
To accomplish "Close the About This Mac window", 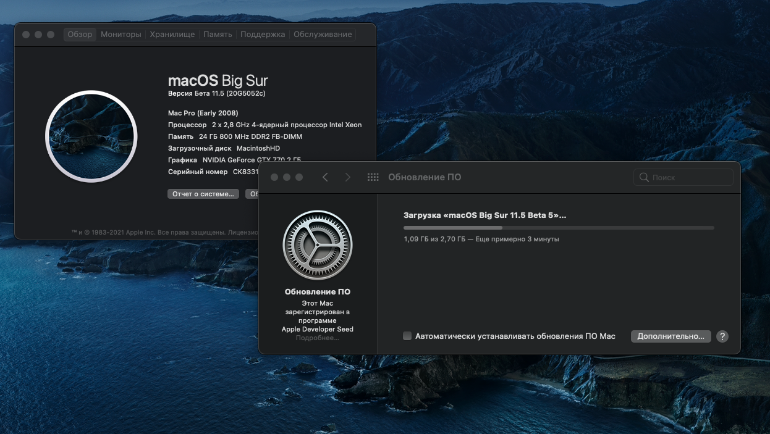I will pyautogui.click(x=26, y=35).
